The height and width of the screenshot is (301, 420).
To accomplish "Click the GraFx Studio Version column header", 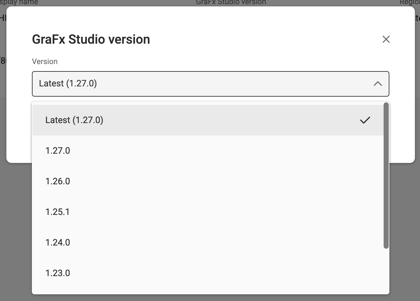I will coord(231,3).
